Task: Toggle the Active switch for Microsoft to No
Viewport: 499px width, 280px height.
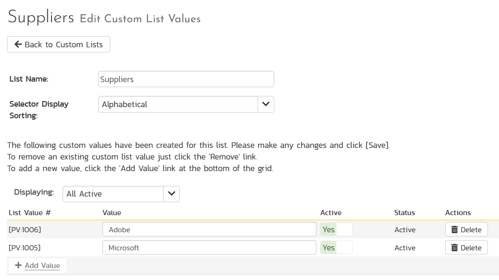Action: point(345,247)
